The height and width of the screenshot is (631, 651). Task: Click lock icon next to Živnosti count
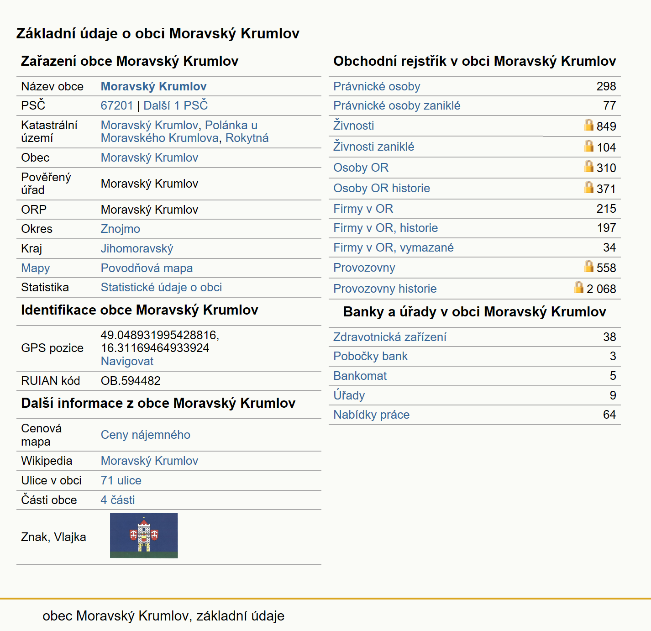(589, 125)
